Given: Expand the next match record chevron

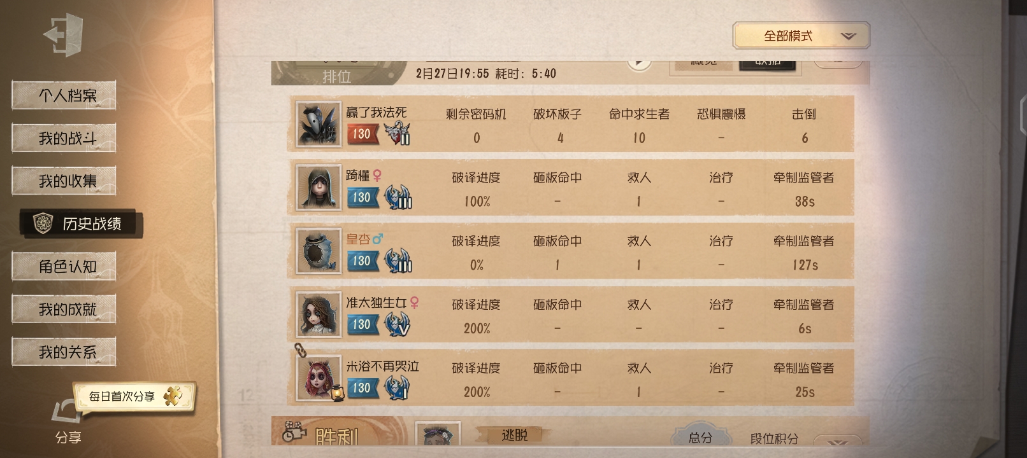Looking at the screenshot, I should click(840, 441).
